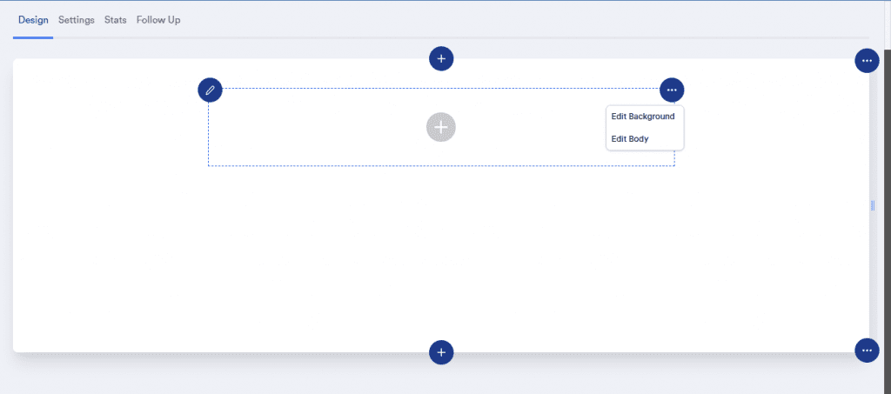The image size is (891, 394).
Task: Open the Settings tab
Action: [77, 19]
